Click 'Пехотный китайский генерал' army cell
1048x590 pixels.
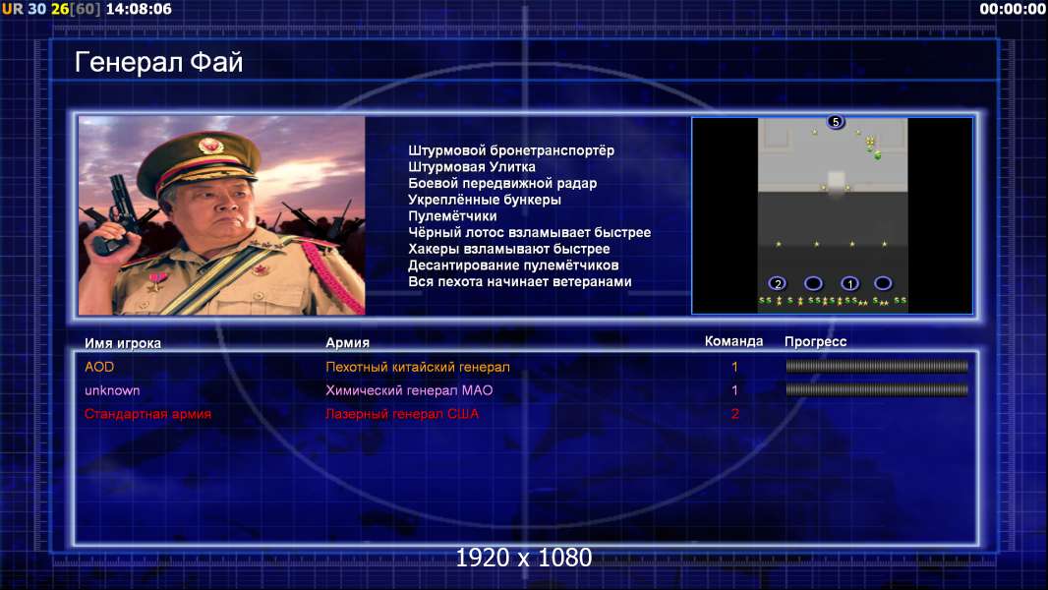tap(418, 367)
